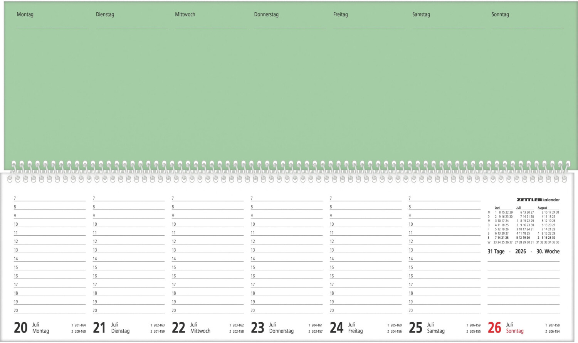
Task: Click the ZETTLER kalender logo
Action: pos(538,200)
